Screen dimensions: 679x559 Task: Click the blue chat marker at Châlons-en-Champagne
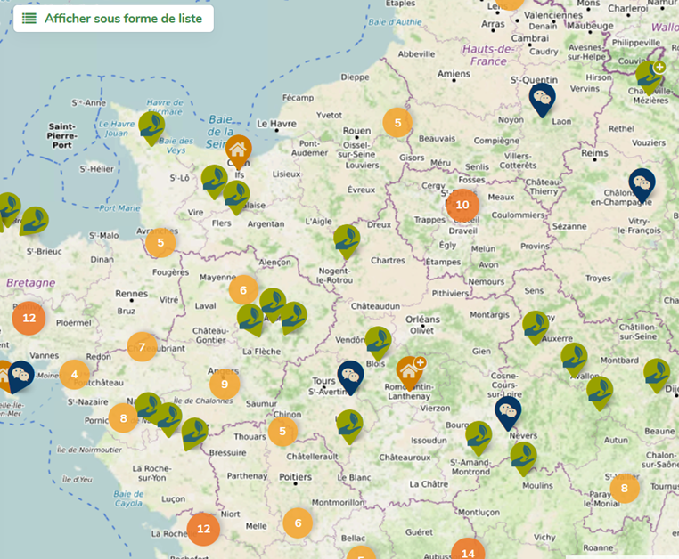(642, 184)
